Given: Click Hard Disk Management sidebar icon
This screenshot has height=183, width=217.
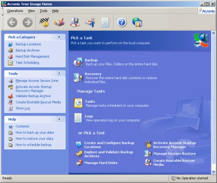Looking at the screenshot, I should pos(10,56).
